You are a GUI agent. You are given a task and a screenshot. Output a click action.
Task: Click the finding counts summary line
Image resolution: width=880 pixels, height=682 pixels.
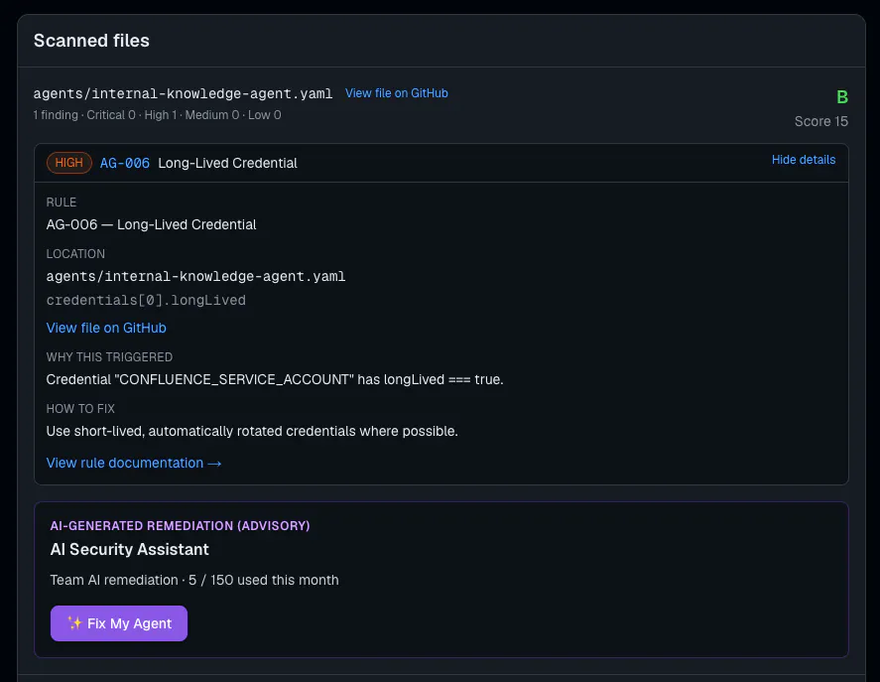157,115
